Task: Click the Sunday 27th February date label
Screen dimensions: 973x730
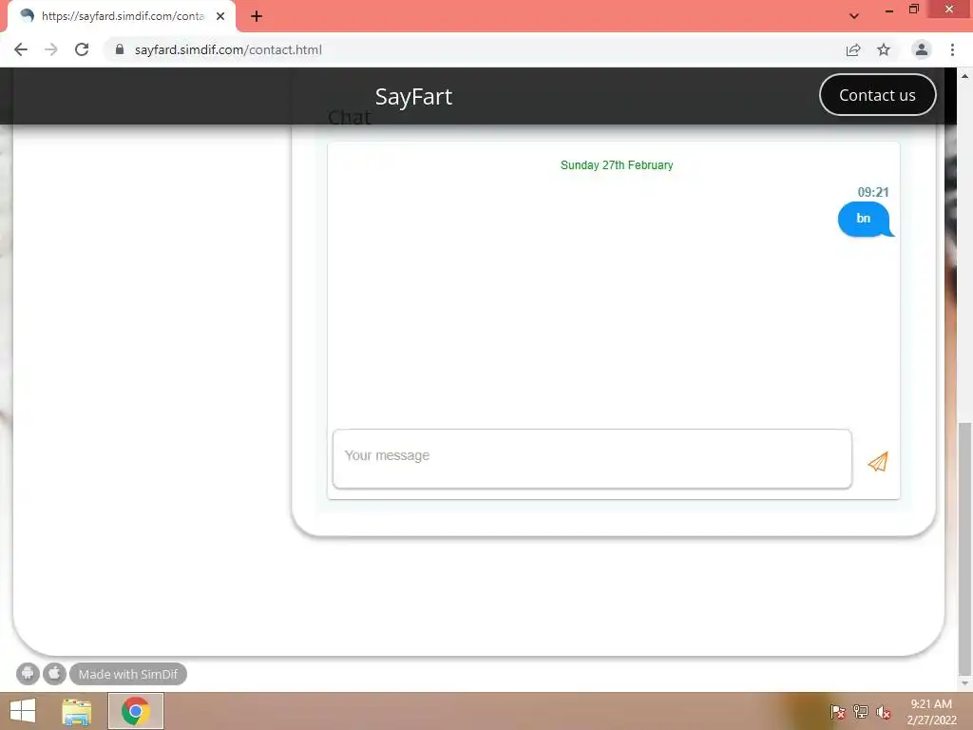Action: click(616, 165)
